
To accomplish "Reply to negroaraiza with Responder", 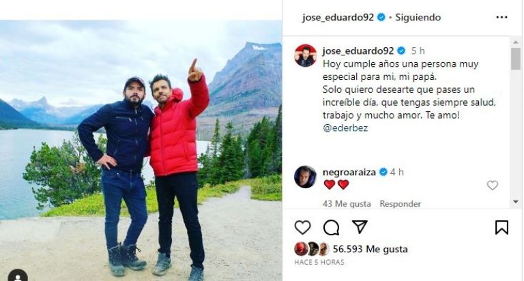I will (400, 203).
